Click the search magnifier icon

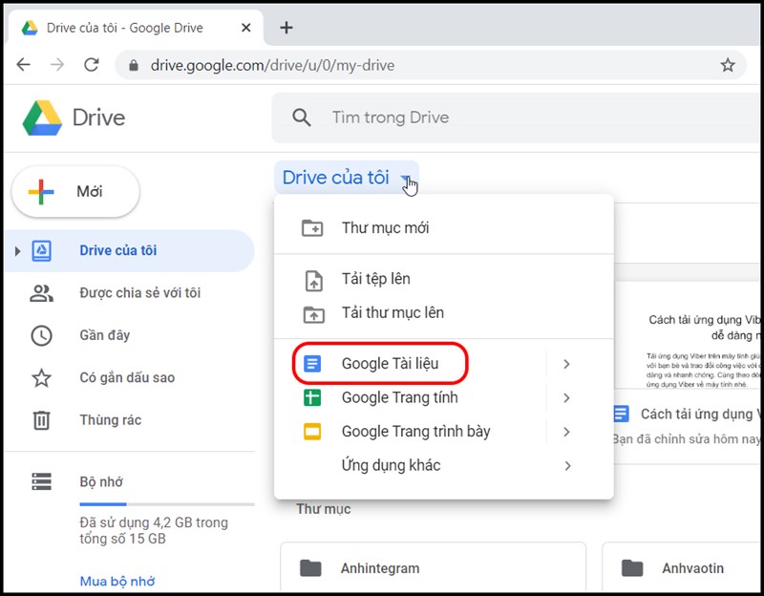tap(302, 117)
